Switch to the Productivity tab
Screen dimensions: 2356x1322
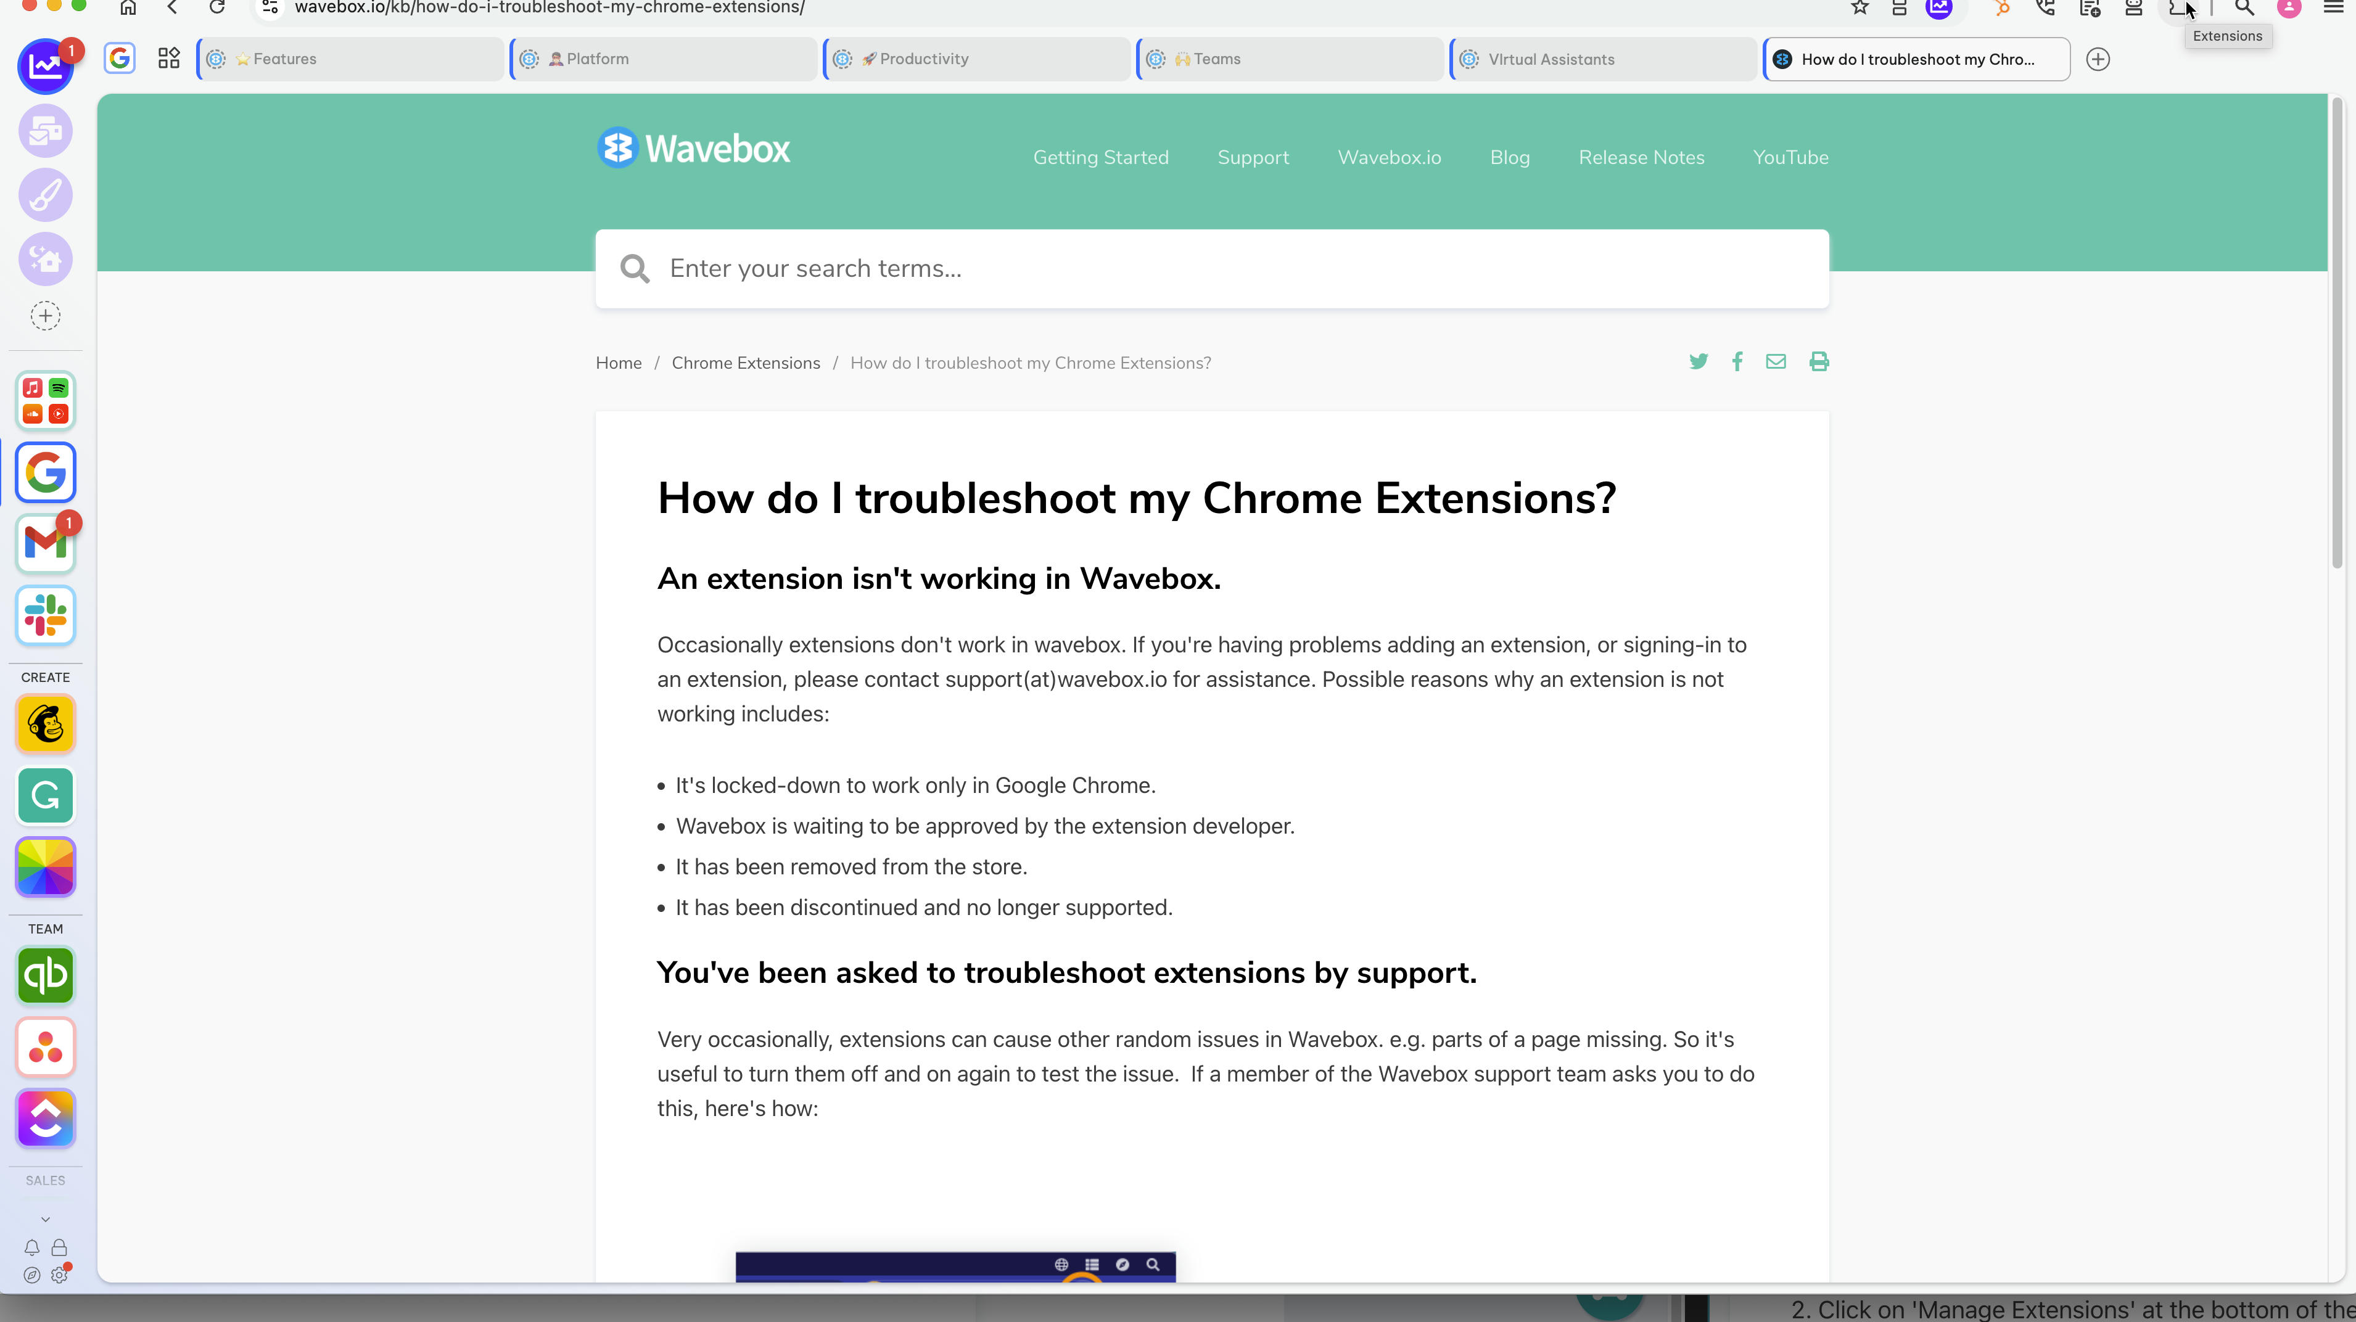click(977, 59)
